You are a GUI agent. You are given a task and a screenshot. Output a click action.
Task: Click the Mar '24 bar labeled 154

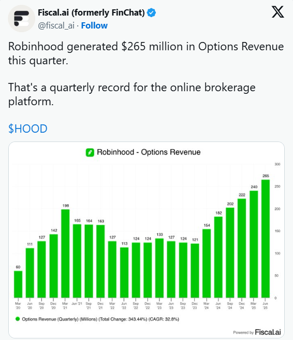click(x=207, y=263)
